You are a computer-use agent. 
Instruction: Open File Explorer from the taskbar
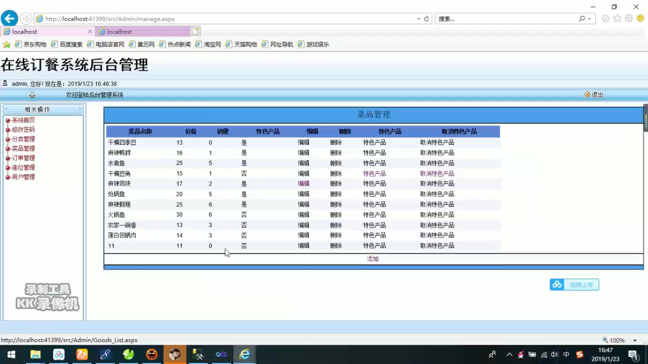click(35, 354)
